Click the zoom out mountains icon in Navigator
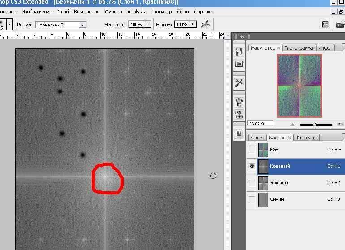This screenshot has height=250, width=345. [293, 124]
